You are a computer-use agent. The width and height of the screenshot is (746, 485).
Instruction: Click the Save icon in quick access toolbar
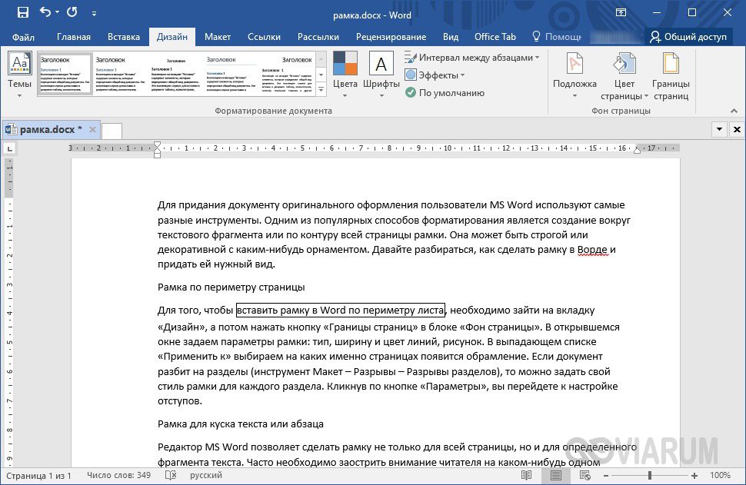23,12
